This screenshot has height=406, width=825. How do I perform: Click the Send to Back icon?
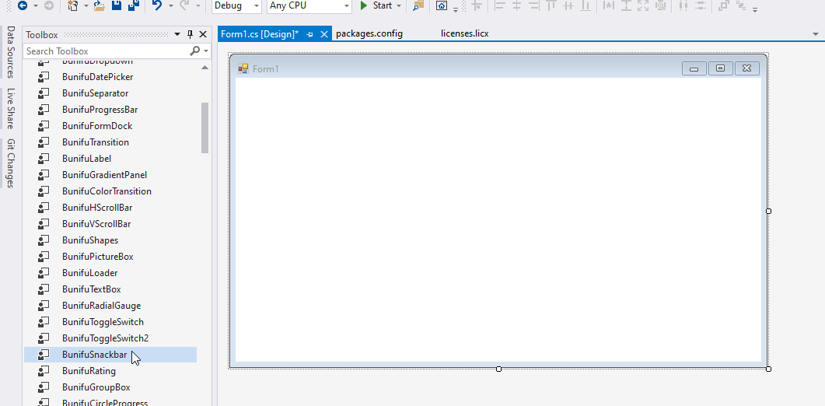741,5
